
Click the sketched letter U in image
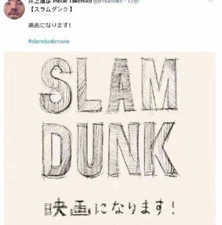[x=90, y=150]
